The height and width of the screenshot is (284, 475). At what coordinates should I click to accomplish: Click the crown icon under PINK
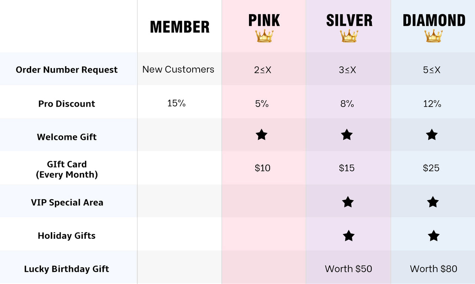[264, 36]
